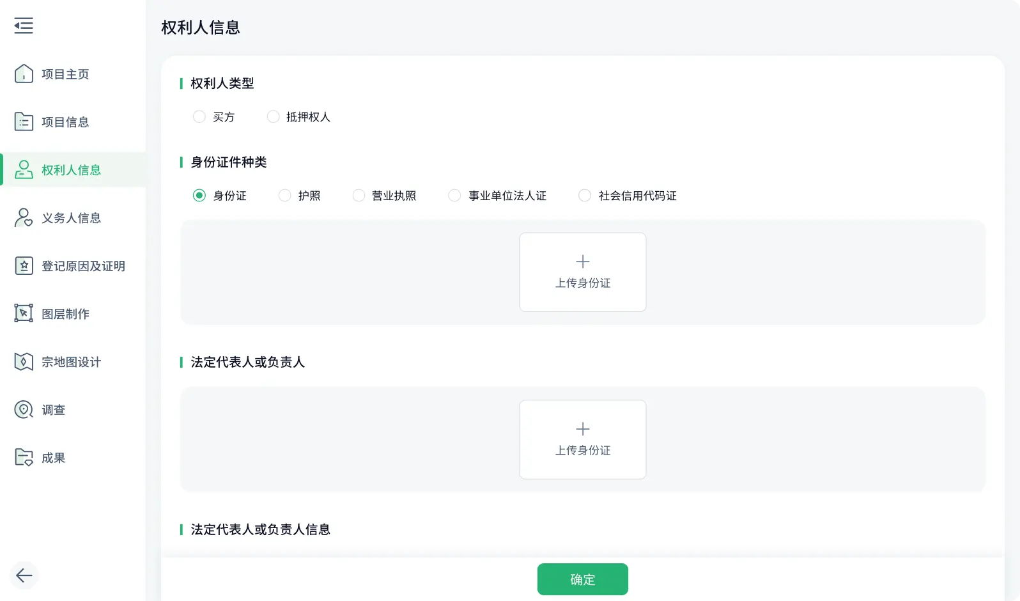Click the house icon for 项目主页

(24, 74)
